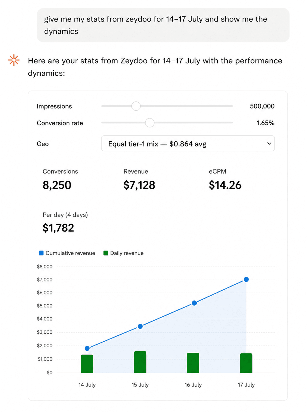Click the eCPM $14.26 value

(x=225, y=185)
